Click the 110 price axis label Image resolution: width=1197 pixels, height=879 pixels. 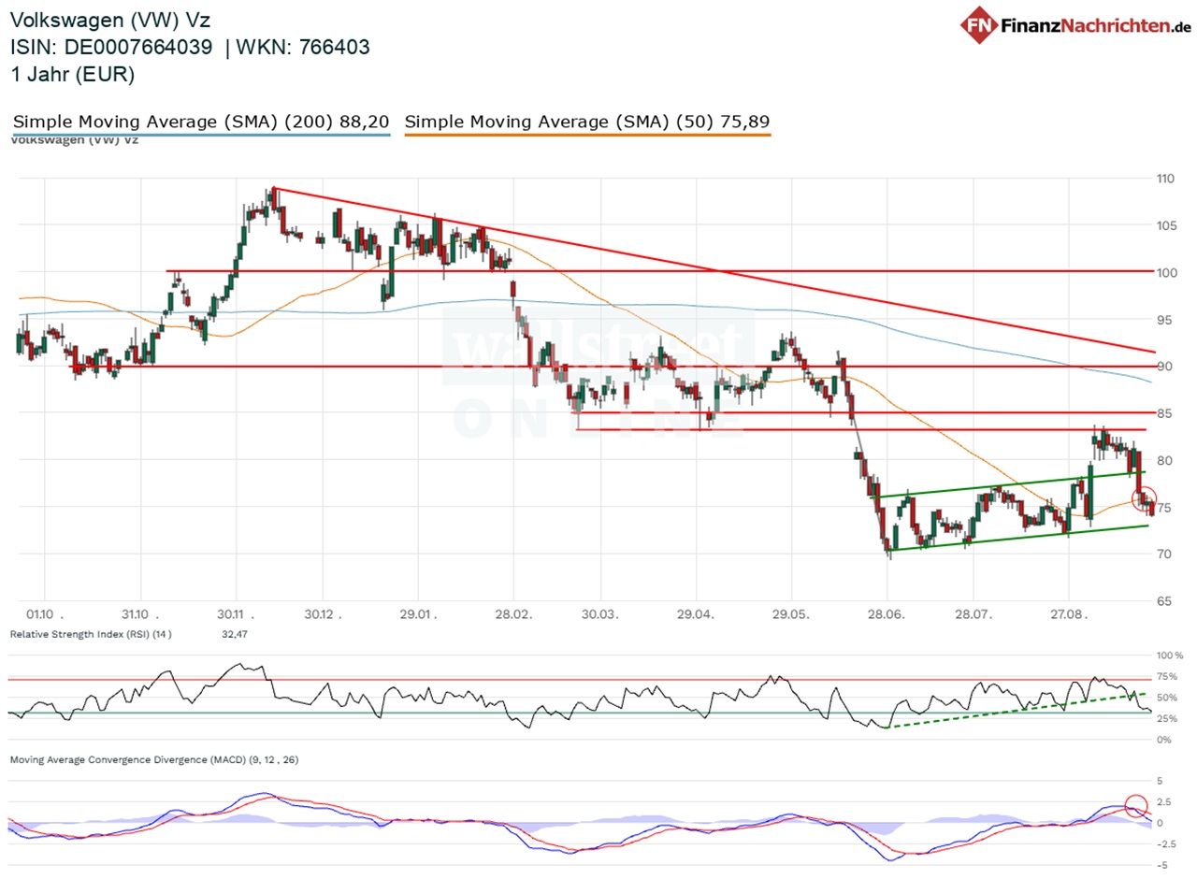tap(1166, 178)
